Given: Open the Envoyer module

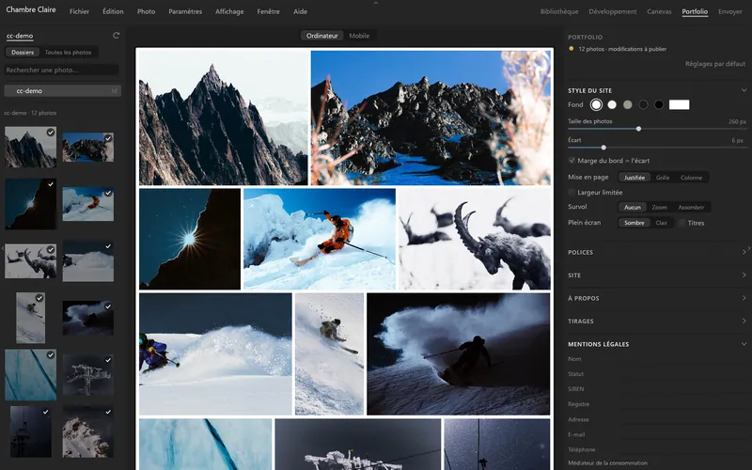Looking at the screenshot, I should click(730, 11).
